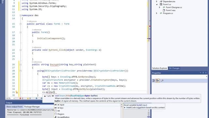The image size is (209, 118).
Task: Click the wrench icon beside AcceptButton
Action: point(56,117)
